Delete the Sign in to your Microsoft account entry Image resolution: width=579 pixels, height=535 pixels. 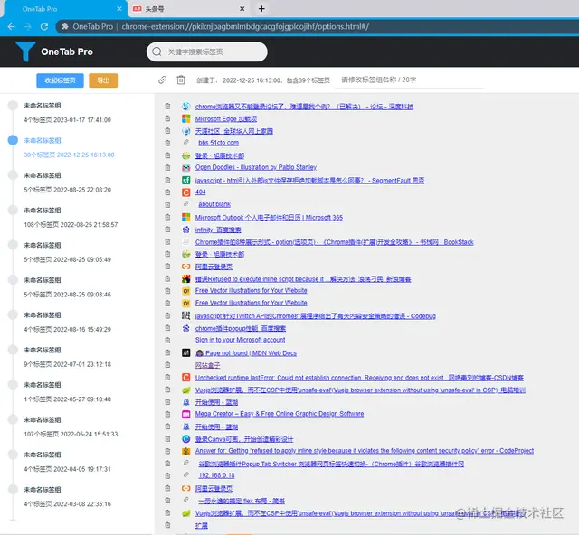point(167,340)
